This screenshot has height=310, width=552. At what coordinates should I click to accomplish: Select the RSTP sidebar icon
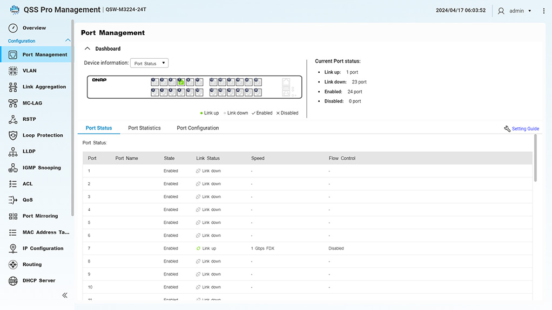pyautogui.click(x=13, y=119)
